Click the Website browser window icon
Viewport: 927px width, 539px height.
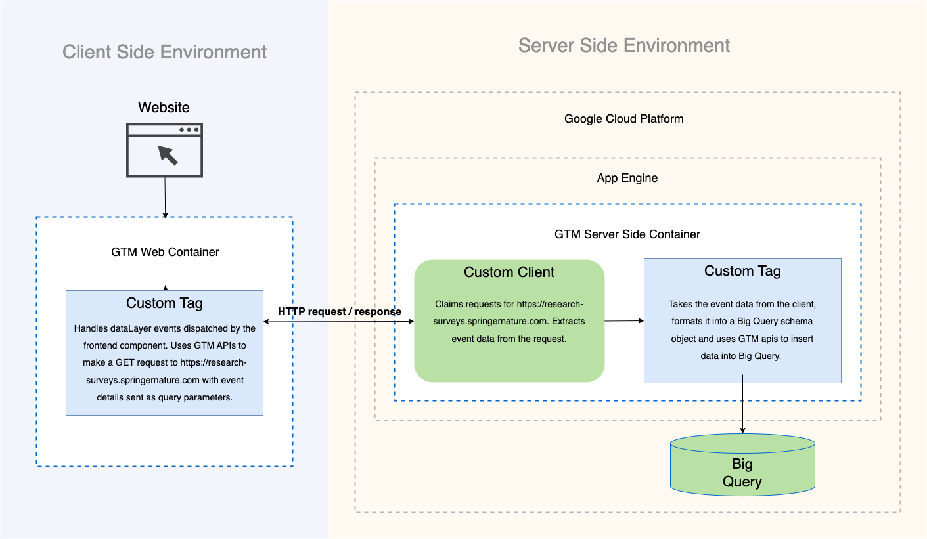[x=164, y=150]
